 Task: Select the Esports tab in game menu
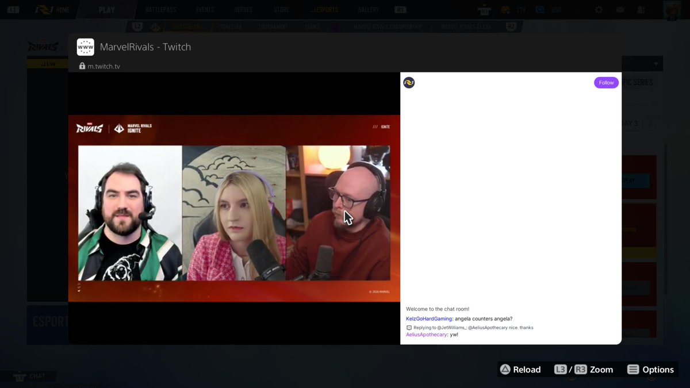pos(325,10)
